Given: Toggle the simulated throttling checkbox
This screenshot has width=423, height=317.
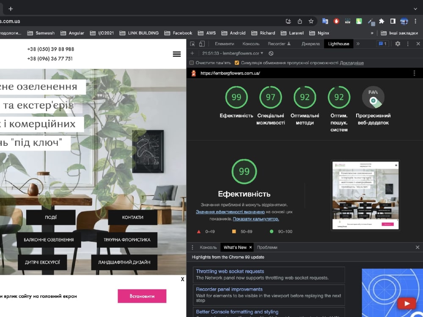Looking at the screenshot, I should pyautogui.click(x=237, y=63).
